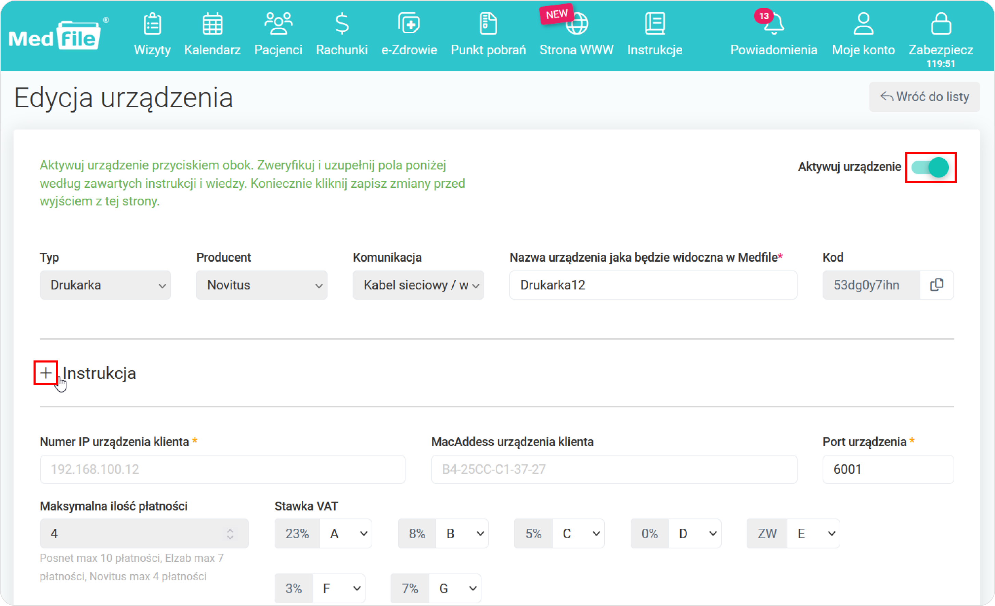Click the MacAddess urządzenia klienta field

614,469
